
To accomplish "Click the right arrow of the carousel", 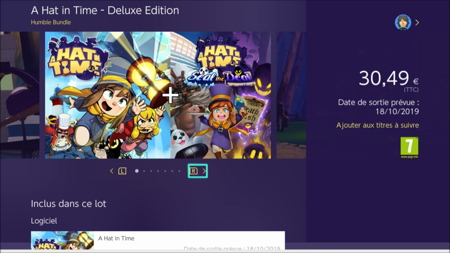I will [x=204, y=171].
